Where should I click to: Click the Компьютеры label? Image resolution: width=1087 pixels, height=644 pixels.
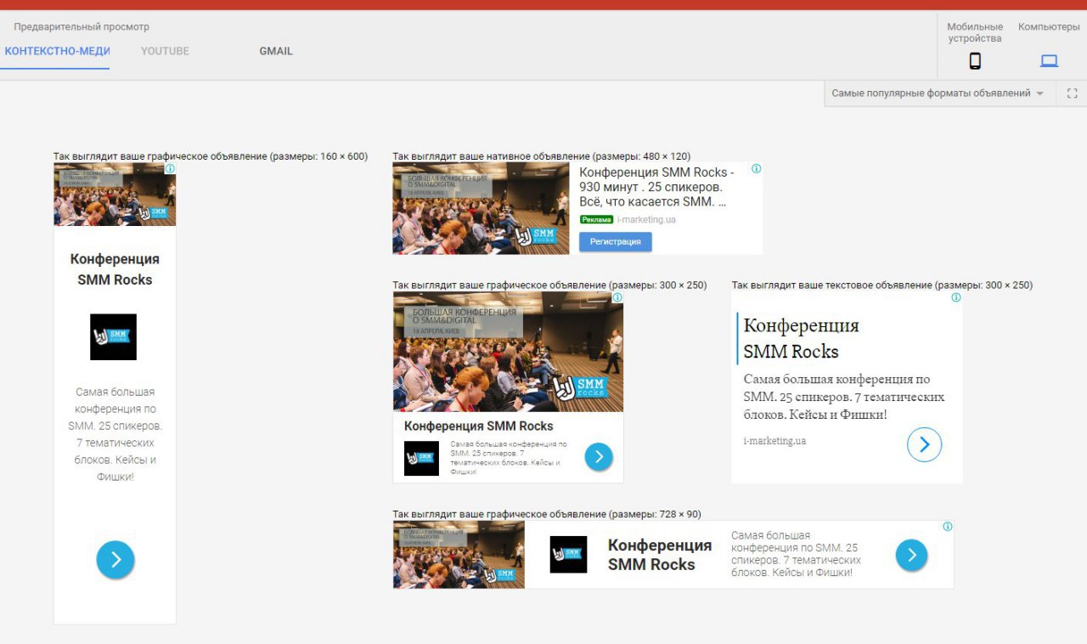[1049, 27]
